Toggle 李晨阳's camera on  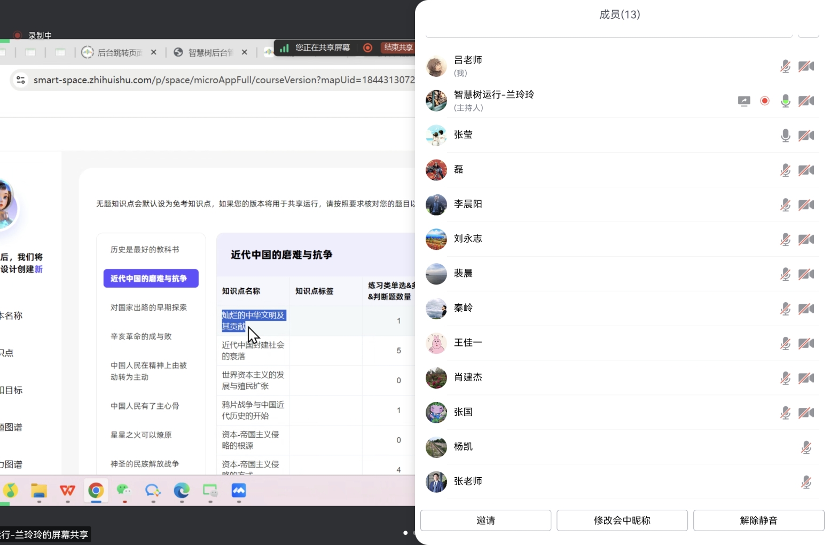[806, 204]
